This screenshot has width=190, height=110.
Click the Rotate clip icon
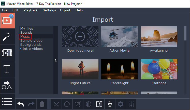(67, 104)
